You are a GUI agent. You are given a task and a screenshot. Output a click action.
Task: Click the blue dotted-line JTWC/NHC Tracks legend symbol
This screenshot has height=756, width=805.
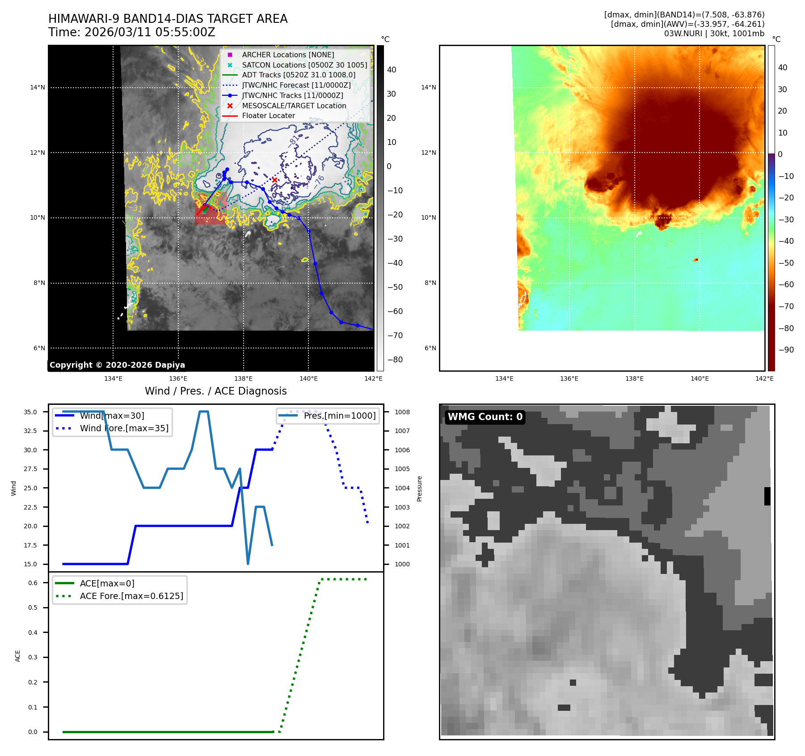coord(230,96)
